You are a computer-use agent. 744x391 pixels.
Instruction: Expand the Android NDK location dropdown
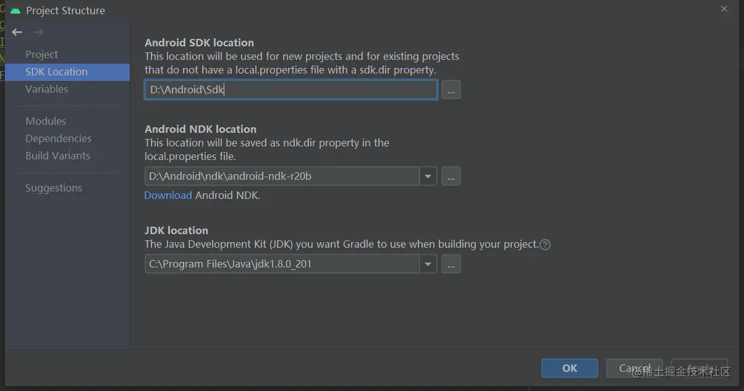click(428, 177)
